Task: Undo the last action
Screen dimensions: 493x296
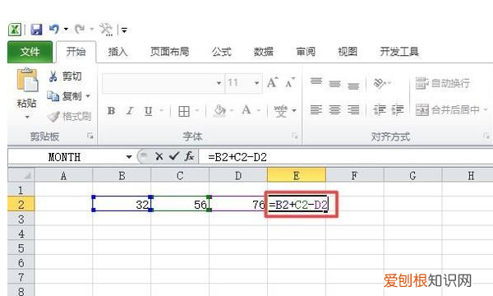Action: [x=54, y=30]
